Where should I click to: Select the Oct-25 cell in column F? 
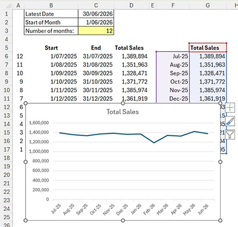(173, 82)
